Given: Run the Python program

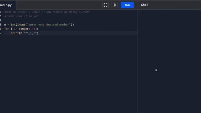Looking at the screenshot, I should 127,5.
